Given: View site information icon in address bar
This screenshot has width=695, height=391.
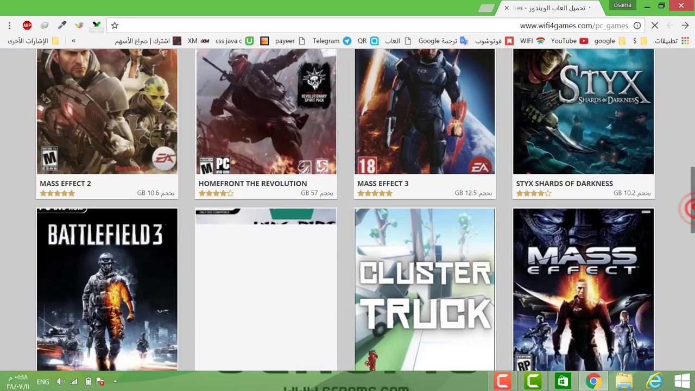Looking at the screenshot, I should point(637,26).
